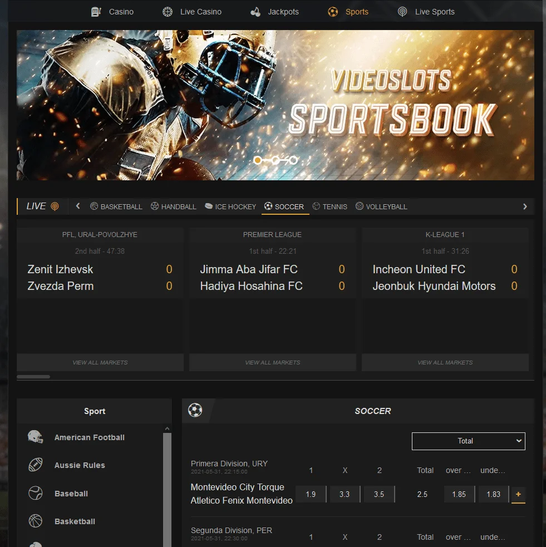Click the basketball icon in live bar
Image resolution: width=546 pixels, height=547 pixels.
click(94, 206)
